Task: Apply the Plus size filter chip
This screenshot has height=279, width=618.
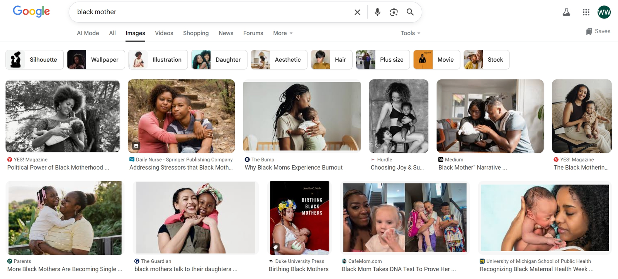Action: pos(383,60)
